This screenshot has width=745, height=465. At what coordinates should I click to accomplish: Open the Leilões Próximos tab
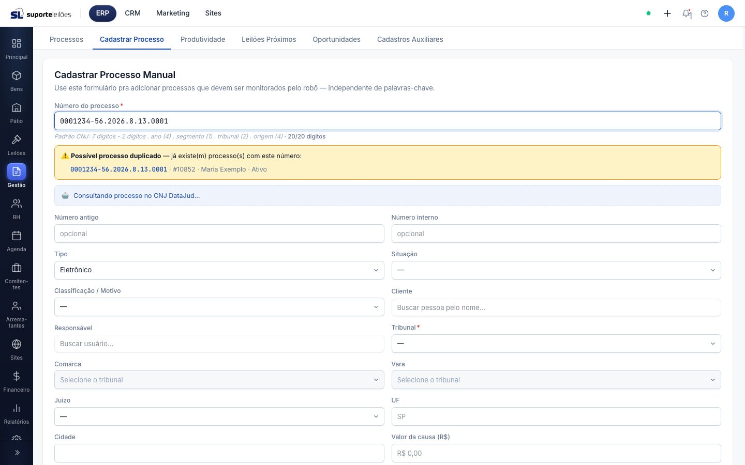coord(269,39)
